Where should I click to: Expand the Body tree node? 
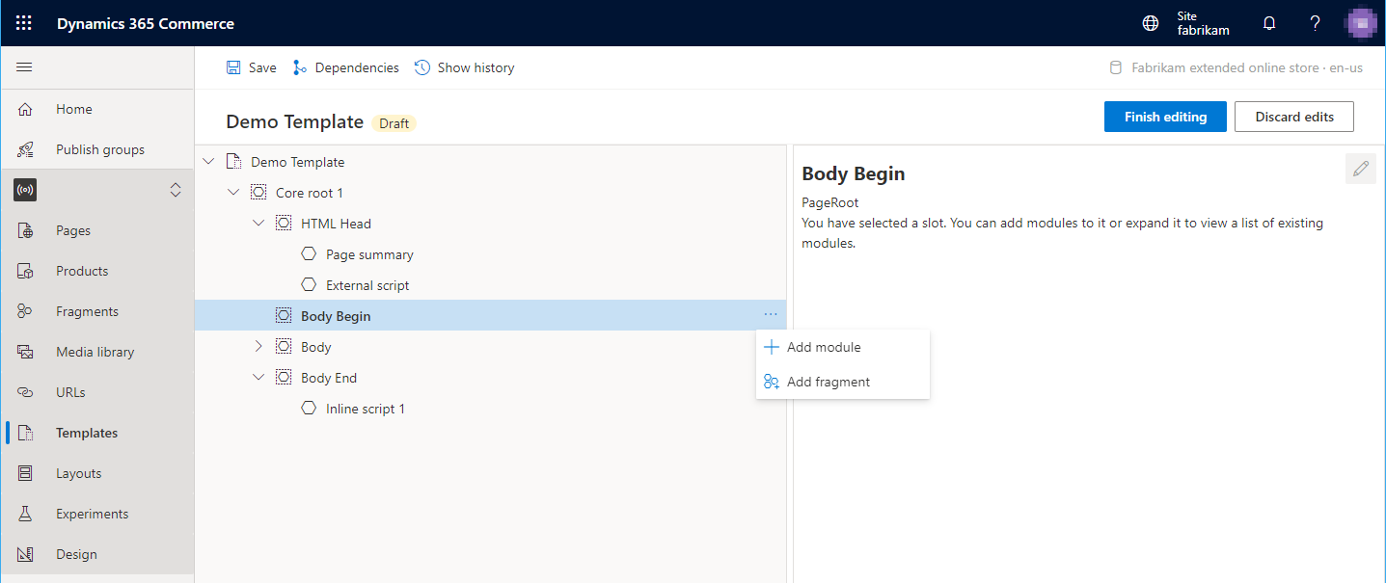pyautogui.click(x=258, y=345)
